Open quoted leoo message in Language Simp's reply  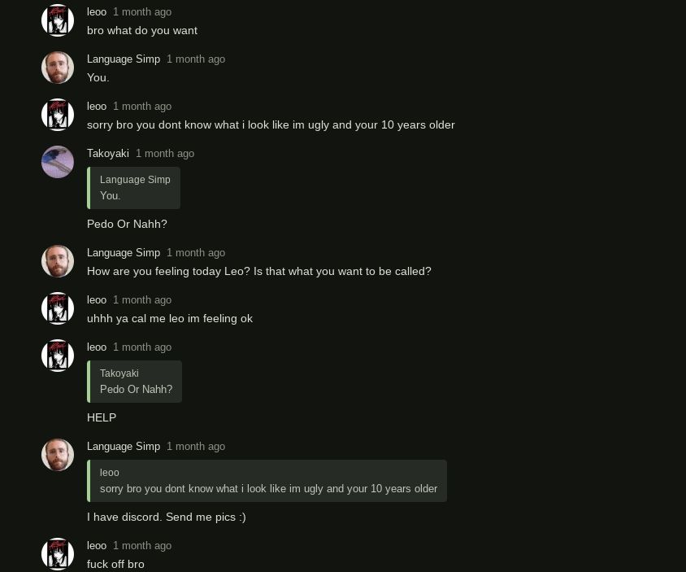[267, 481]
